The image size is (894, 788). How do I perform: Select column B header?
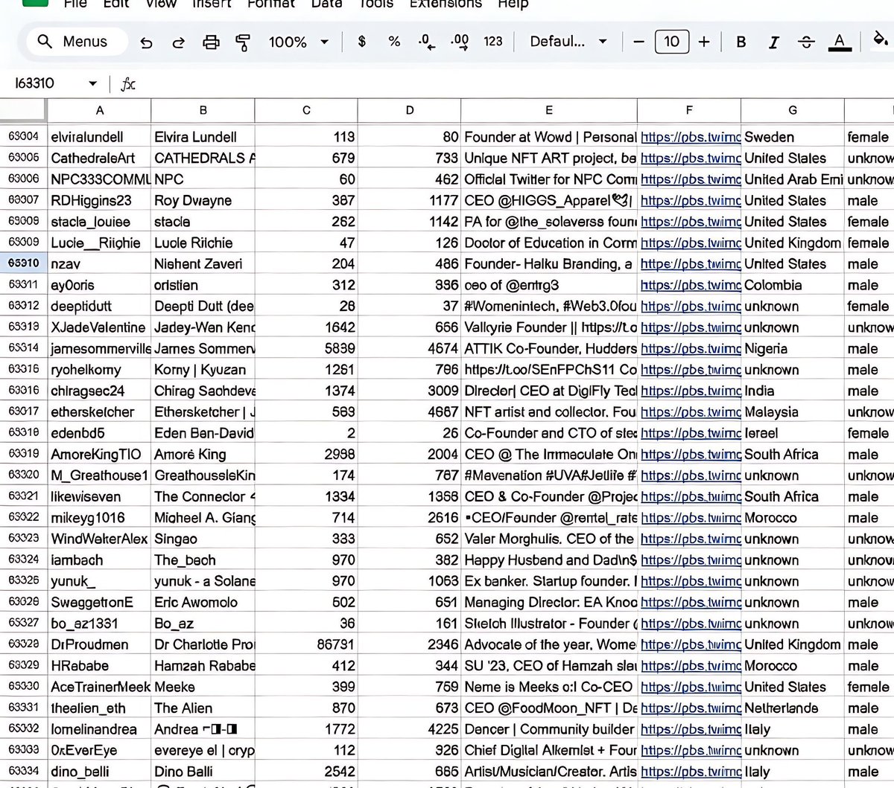203,110
